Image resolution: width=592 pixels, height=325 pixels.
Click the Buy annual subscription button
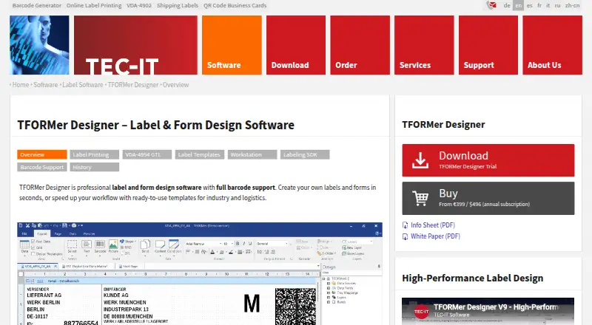pos(488,198)
